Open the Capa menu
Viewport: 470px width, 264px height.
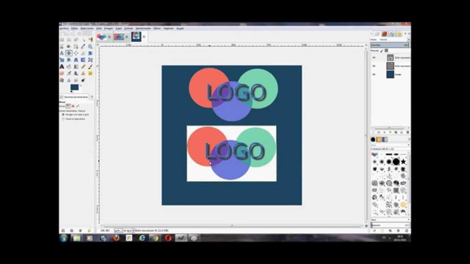point(119,28)
